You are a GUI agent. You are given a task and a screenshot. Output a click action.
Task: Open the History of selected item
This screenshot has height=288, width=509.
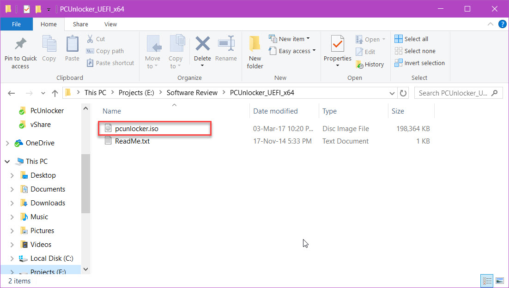point(370,64)
